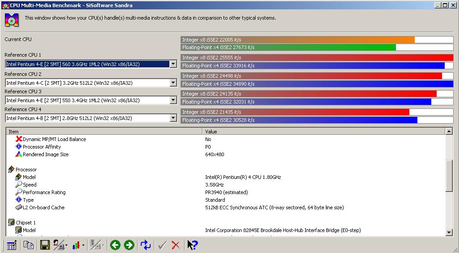This screenshot has width=459, height=253.
Task: Click the value 640x480
Action: 215,154
